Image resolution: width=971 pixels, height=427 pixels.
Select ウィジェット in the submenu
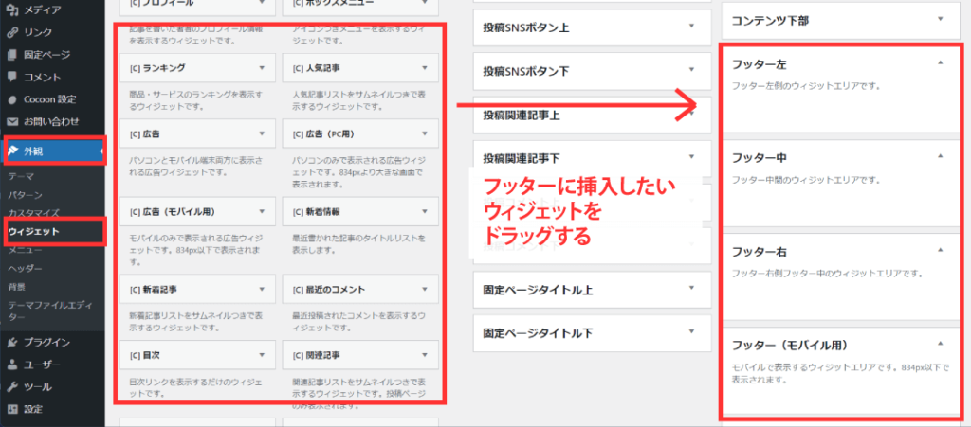pyautogui.click(x=34, y=231)
